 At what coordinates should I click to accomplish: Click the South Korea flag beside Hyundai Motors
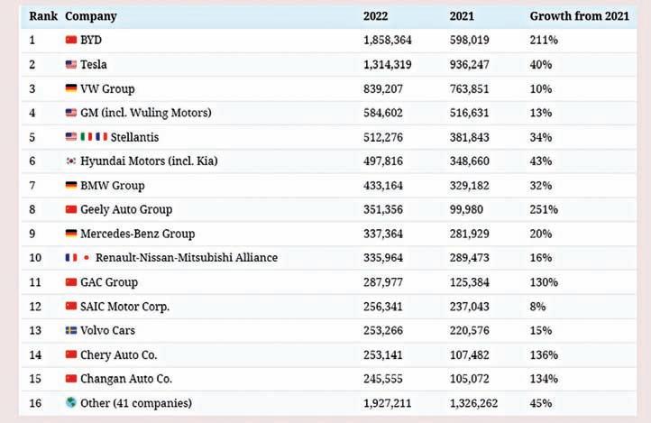click(71, 161)
